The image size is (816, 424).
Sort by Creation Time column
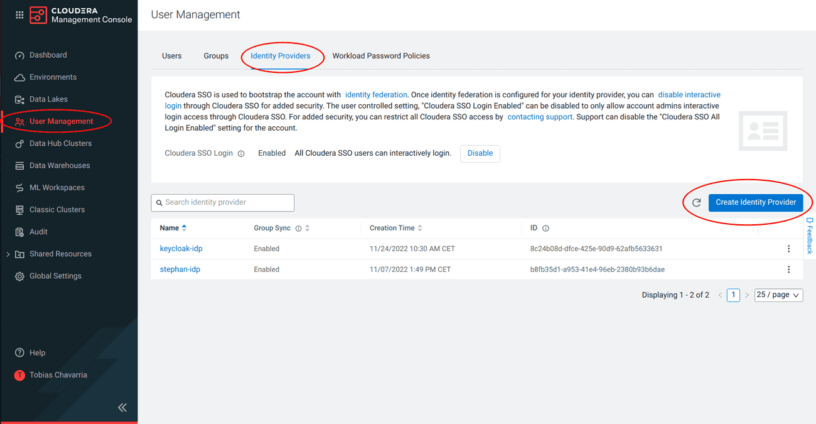click(x=395, y=228)
